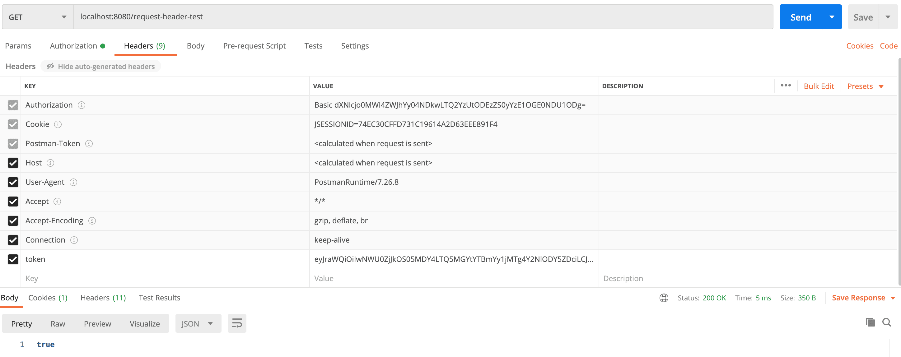Hide auto-generated headers toggle
The height and width of the screenshot is (357, 901).
pos(101,67)
